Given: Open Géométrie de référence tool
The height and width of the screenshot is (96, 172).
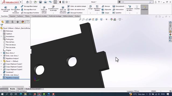Looking at the screenshot, I should click(130, 8).
